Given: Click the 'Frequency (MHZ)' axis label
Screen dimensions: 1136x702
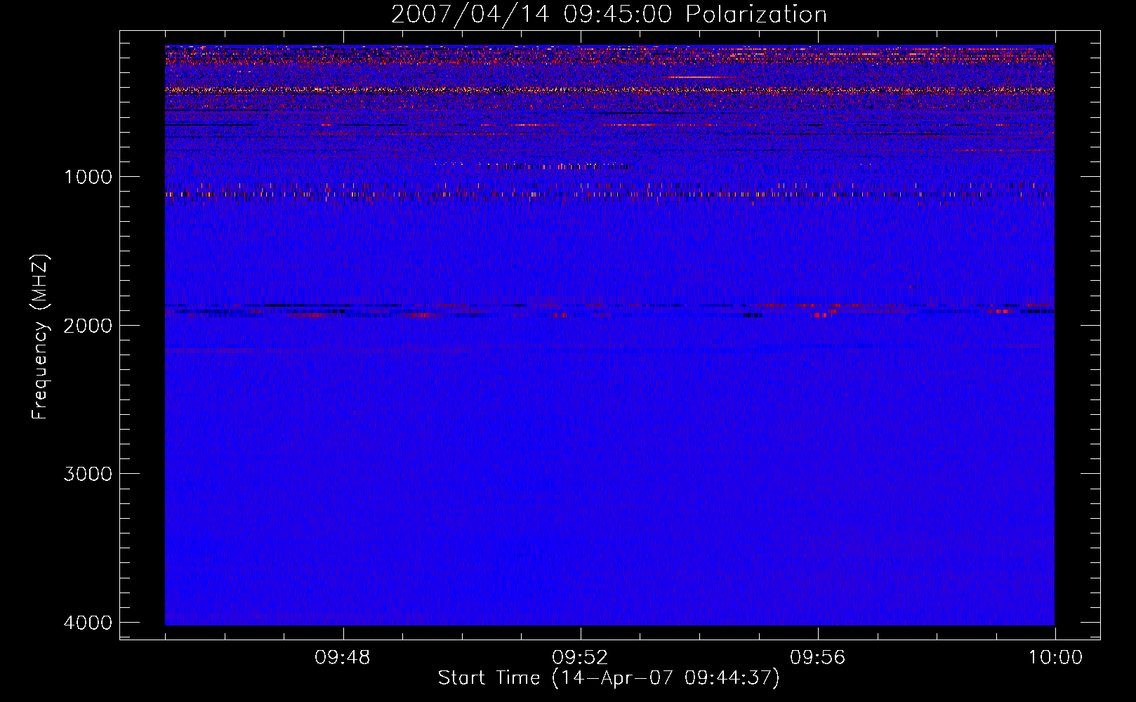Looking at the screenshot, I should [x=41, y=337].
